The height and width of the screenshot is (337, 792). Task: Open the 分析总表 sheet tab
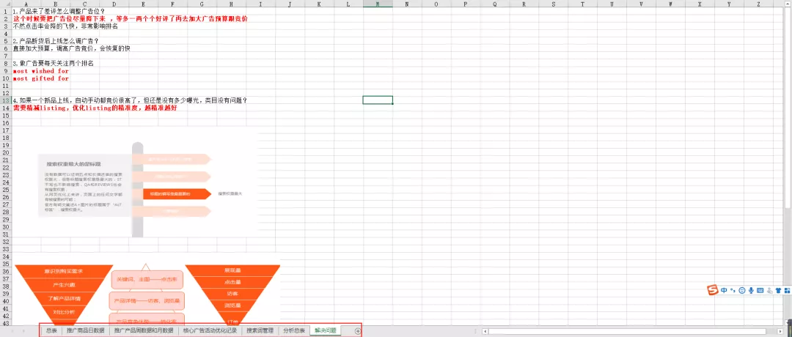pos(293,331)
